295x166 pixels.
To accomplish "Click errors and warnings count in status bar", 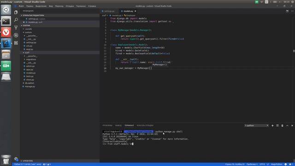I will 47,164.
